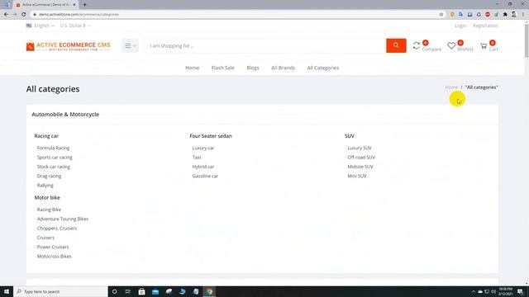The width and height of the screenshot is (529, 297).
Task: Select Motocross Bikes
Action: pos(54,257)
